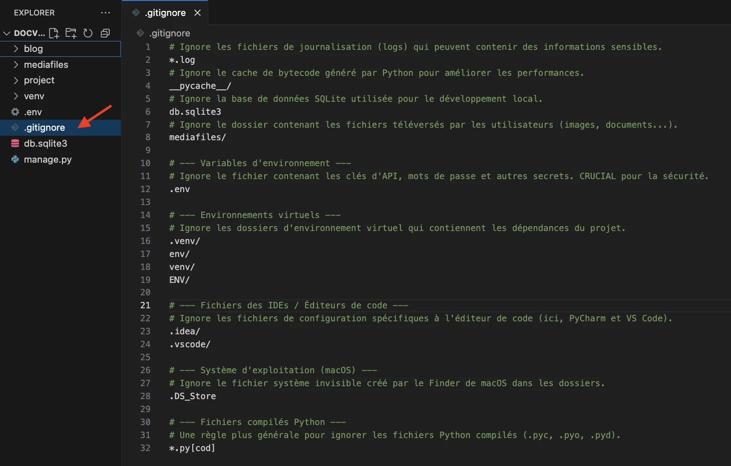Collapse all folders in Explorer
Viewport: 731px width, 466px height.
(105, 33)
